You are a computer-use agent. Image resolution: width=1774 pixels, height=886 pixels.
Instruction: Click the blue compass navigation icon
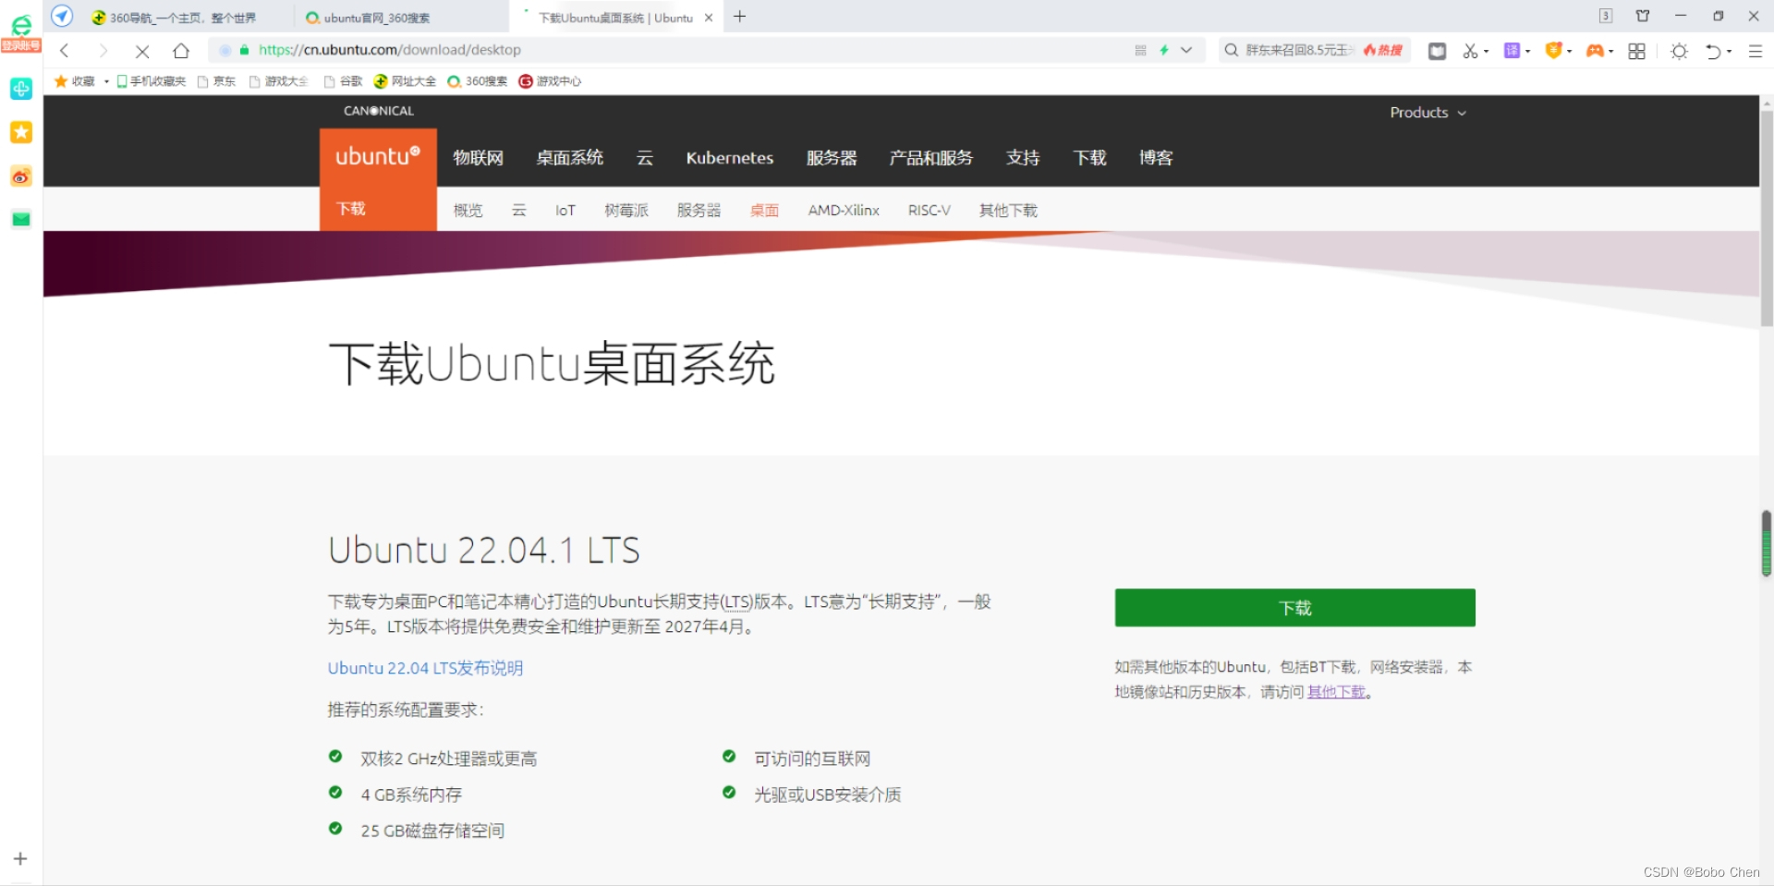tap(62, 16)
